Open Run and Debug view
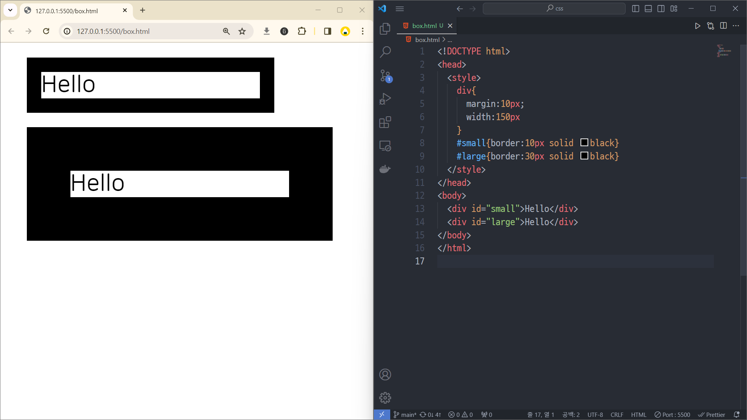Image resolution: width=747 pixels, height=420 pixels. 385,99
